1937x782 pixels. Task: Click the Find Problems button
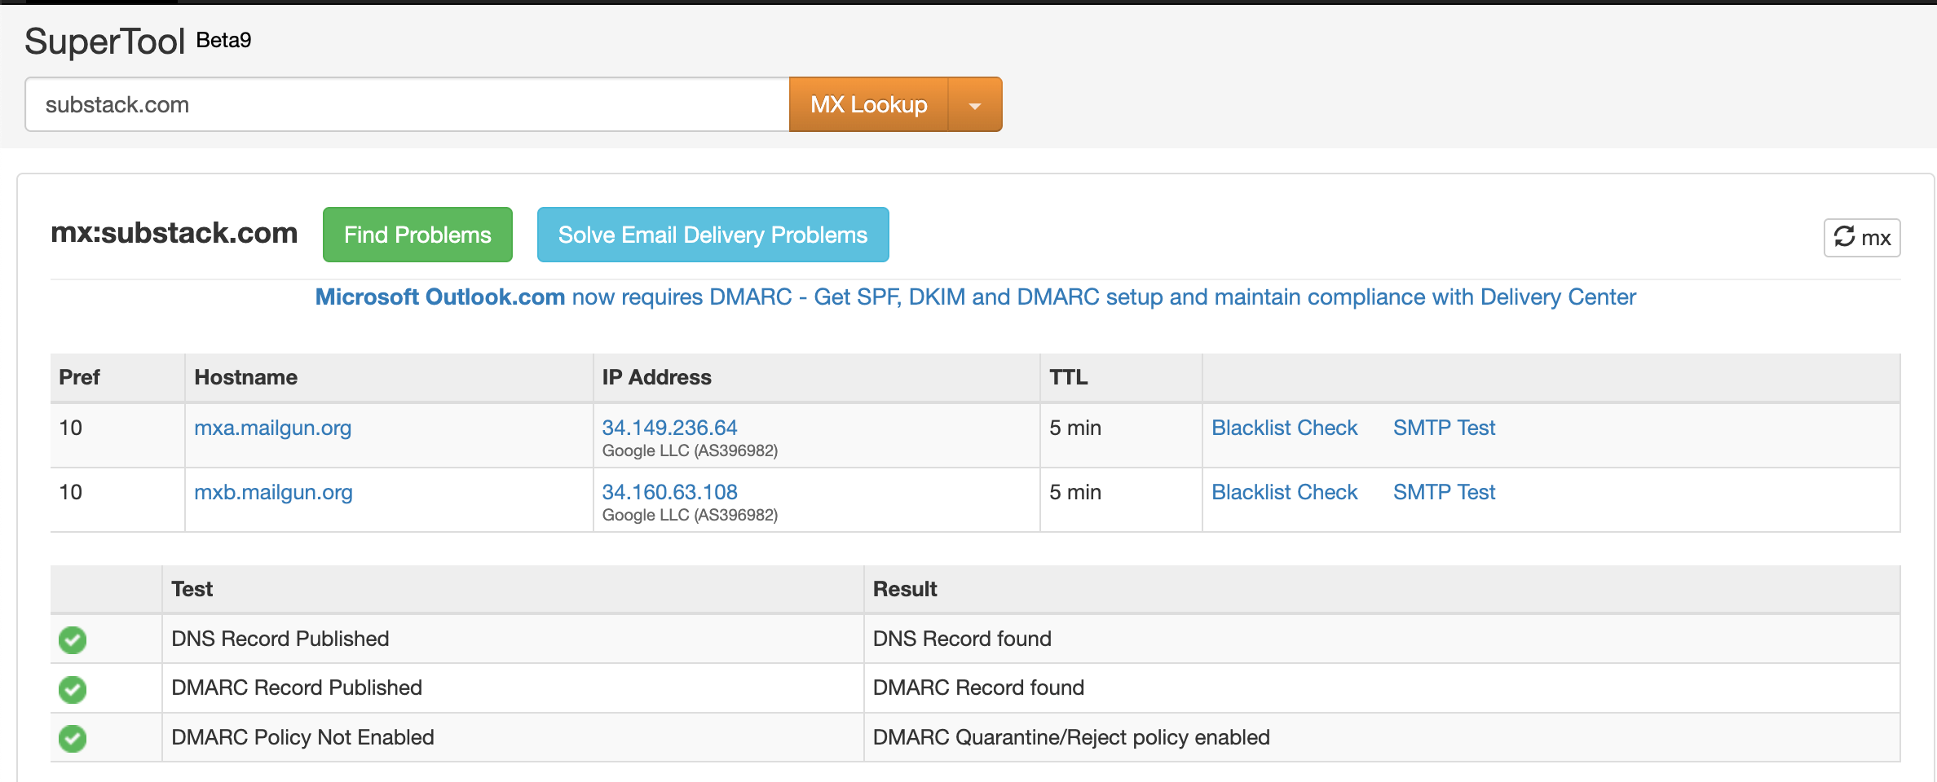tap(417, 235)
